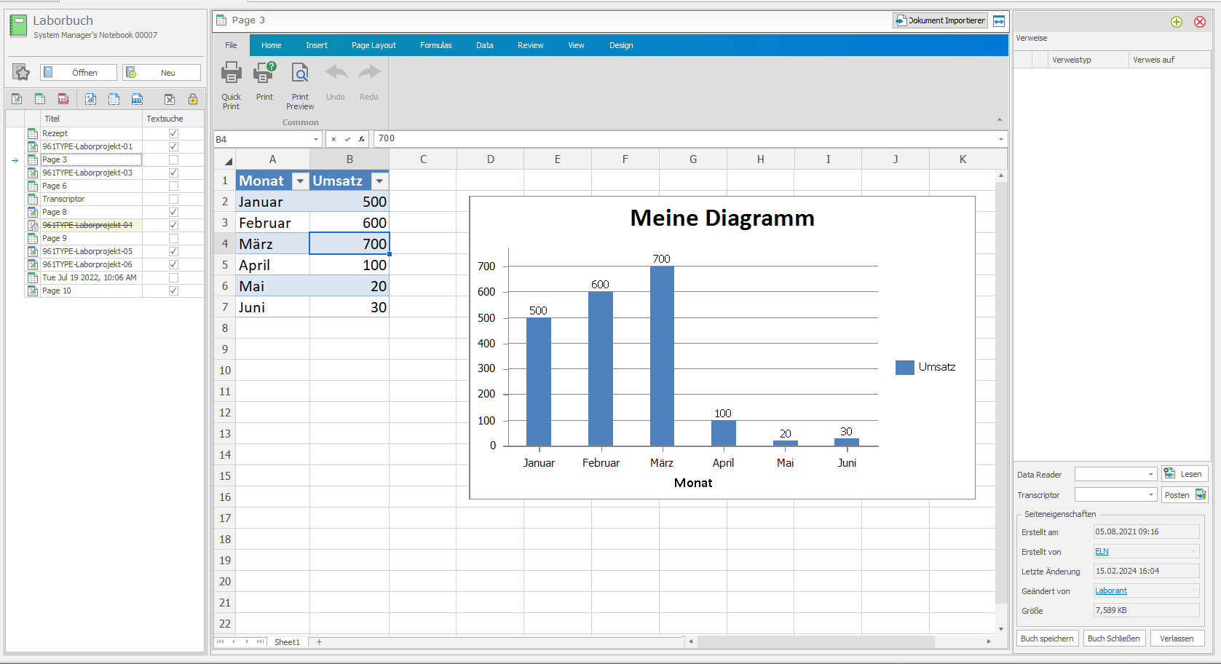The width and height of the screenshot is (1221, 664).
Task: Add a new spreadsheet page icon
Action: tap(40, 99)
